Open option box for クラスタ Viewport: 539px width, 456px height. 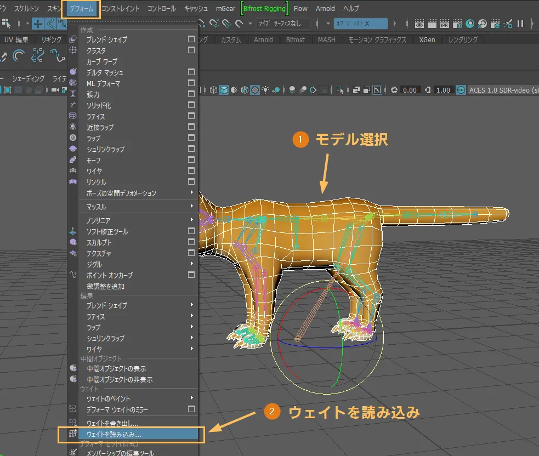pyautogui.click(x=191, y=50)
